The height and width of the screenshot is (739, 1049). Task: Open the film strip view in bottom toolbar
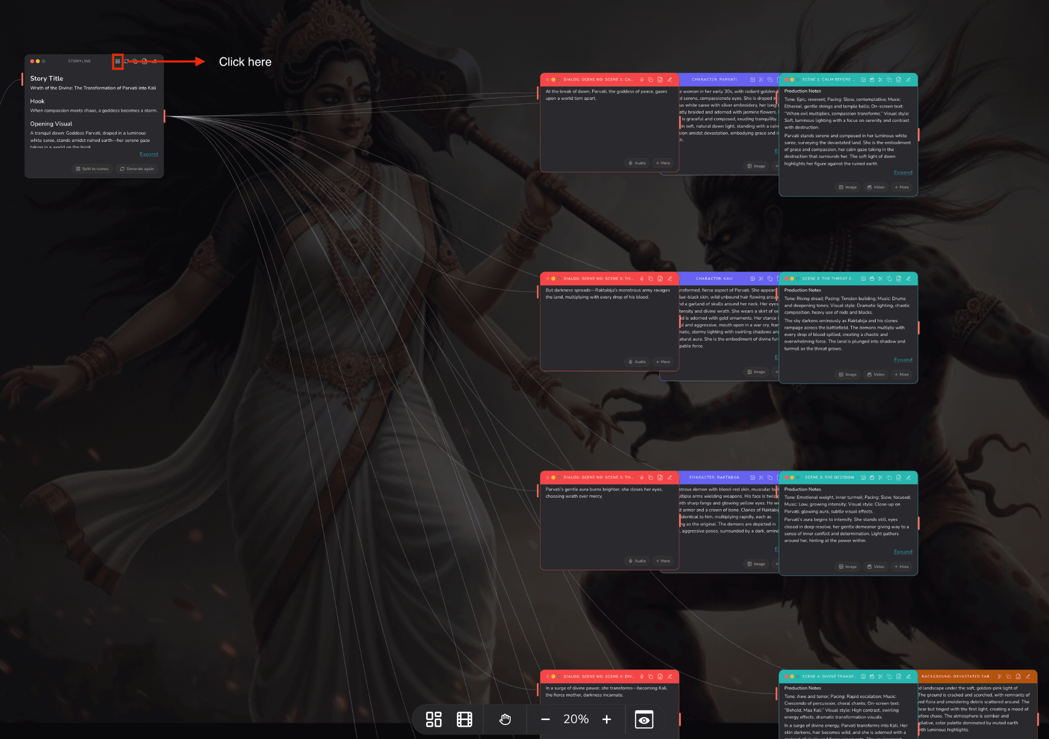tap(465, 719)
